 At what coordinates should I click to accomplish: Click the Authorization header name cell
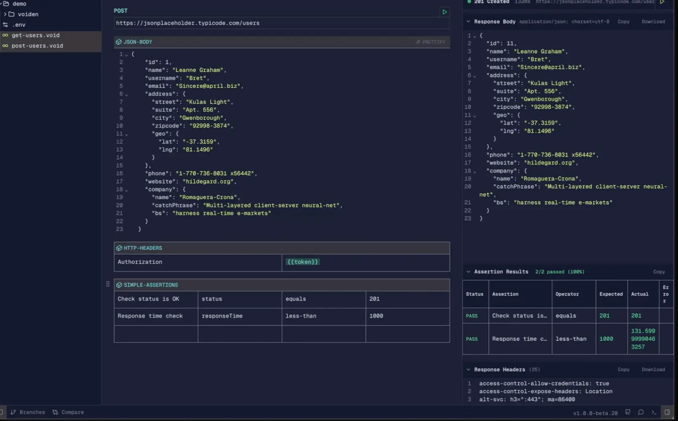pos(198,262)
